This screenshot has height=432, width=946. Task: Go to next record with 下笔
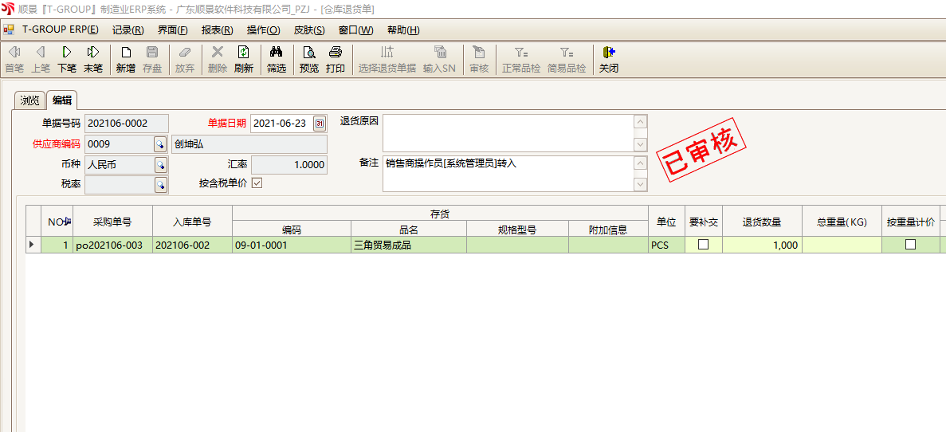[x=67, y=60]
